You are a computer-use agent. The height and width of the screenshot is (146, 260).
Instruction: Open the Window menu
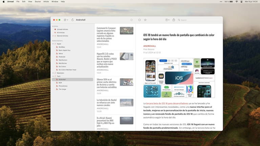(x=55, y=1)
